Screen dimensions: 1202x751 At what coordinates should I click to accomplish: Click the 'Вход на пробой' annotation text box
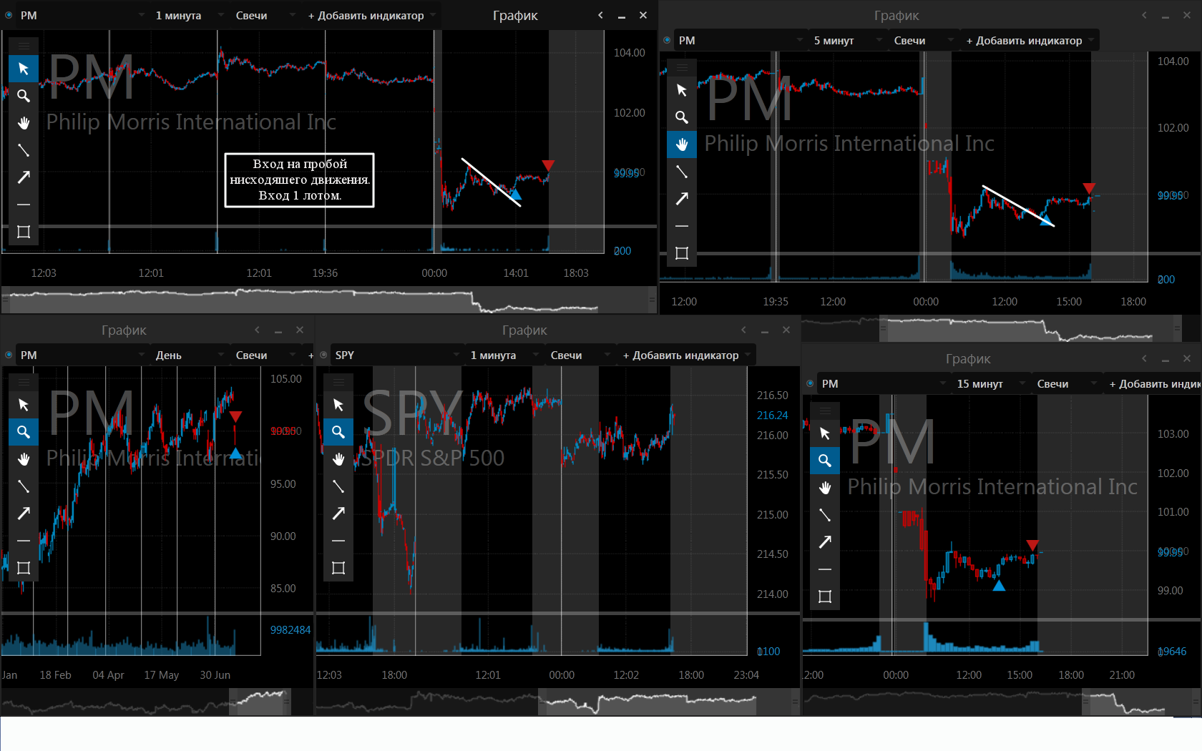point(300,180)
